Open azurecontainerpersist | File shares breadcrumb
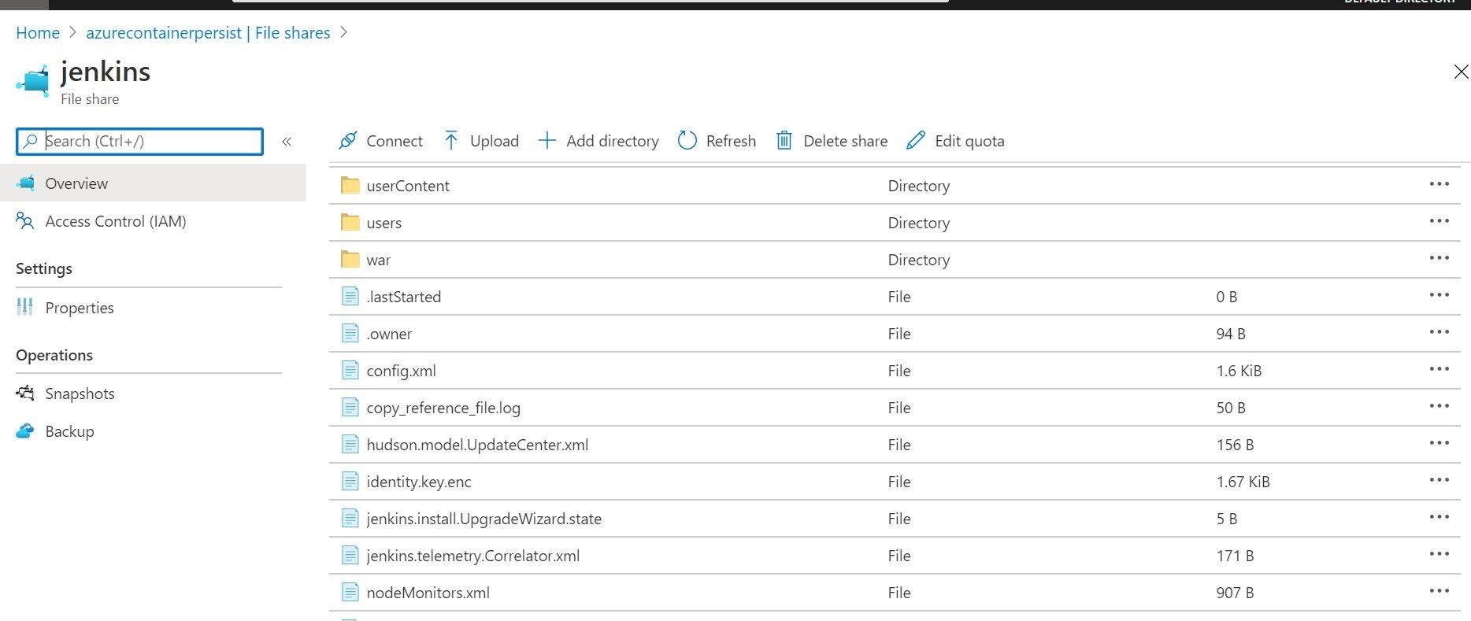 [x=208, y=32]
